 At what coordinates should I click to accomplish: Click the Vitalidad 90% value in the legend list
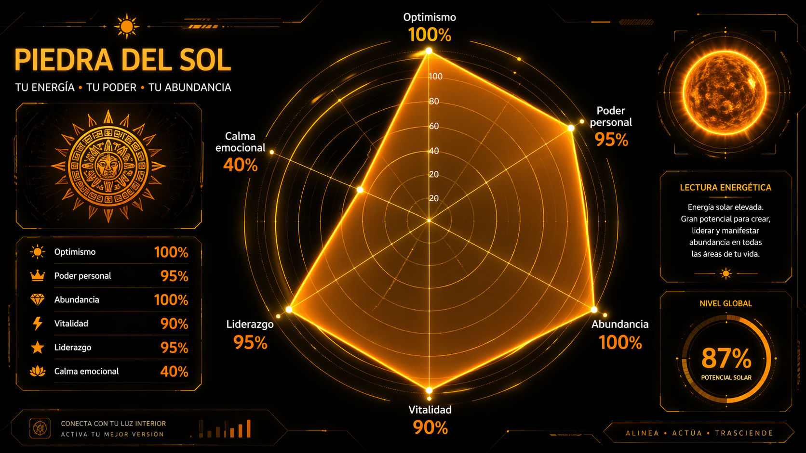pyautogui.click(x=175, y=324)
